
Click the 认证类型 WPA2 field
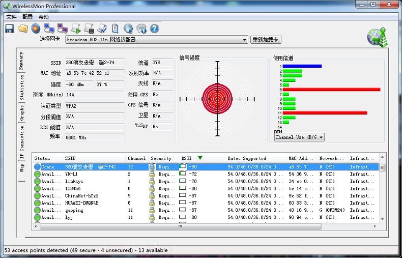[x=95, y=106]
